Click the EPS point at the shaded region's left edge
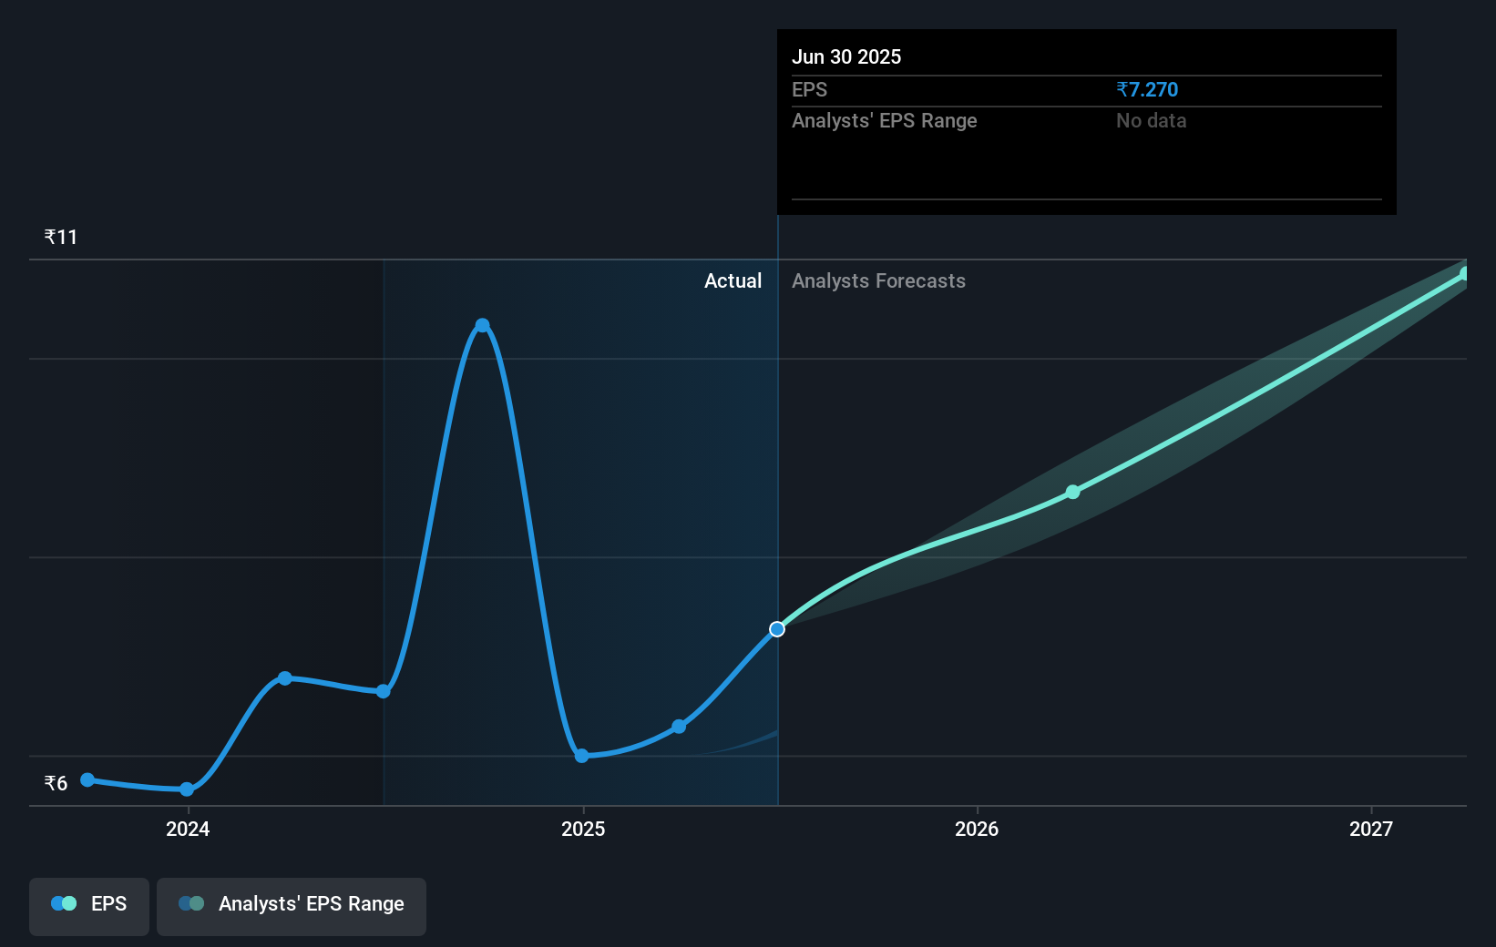This screenshot has height=947, width=1496. 384,691
